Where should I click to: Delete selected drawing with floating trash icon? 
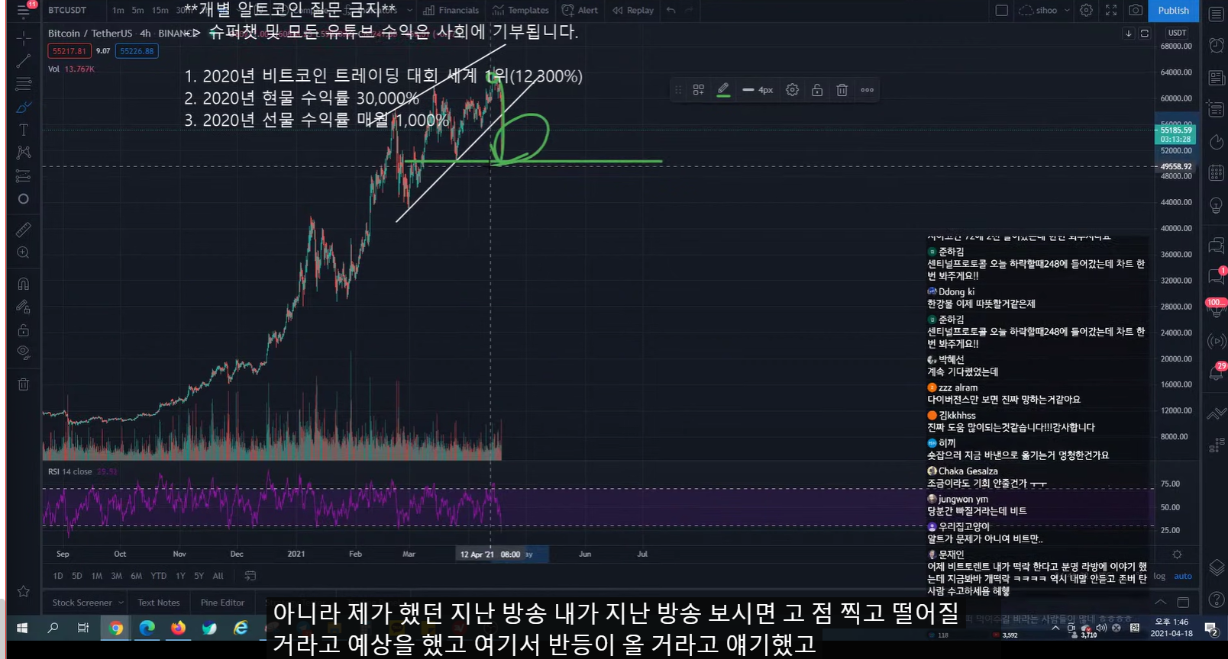click(x=842, y=90)
